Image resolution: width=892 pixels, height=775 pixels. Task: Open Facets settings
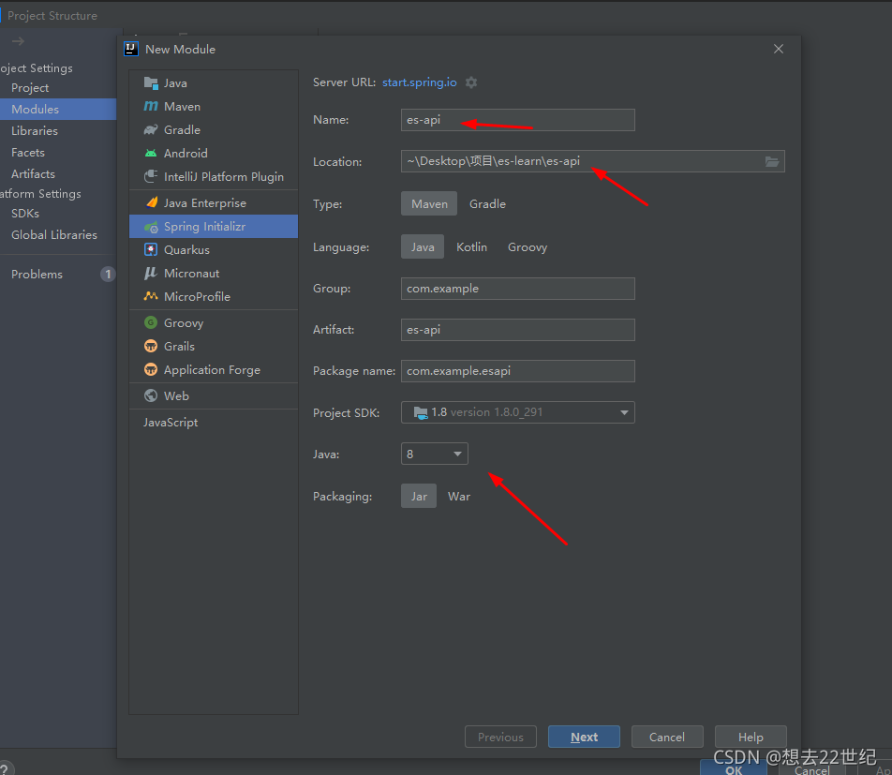point(28,153)
